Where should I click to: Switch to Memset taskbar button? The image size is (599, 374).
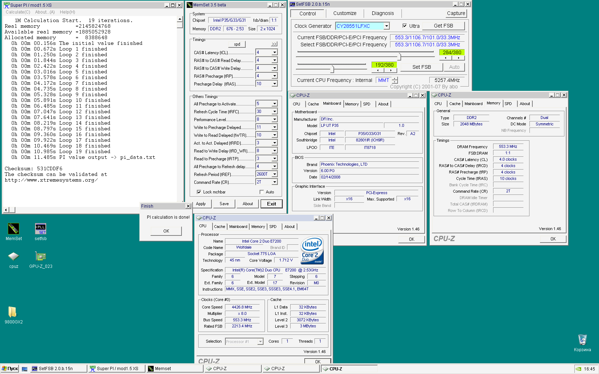(175, 369)
